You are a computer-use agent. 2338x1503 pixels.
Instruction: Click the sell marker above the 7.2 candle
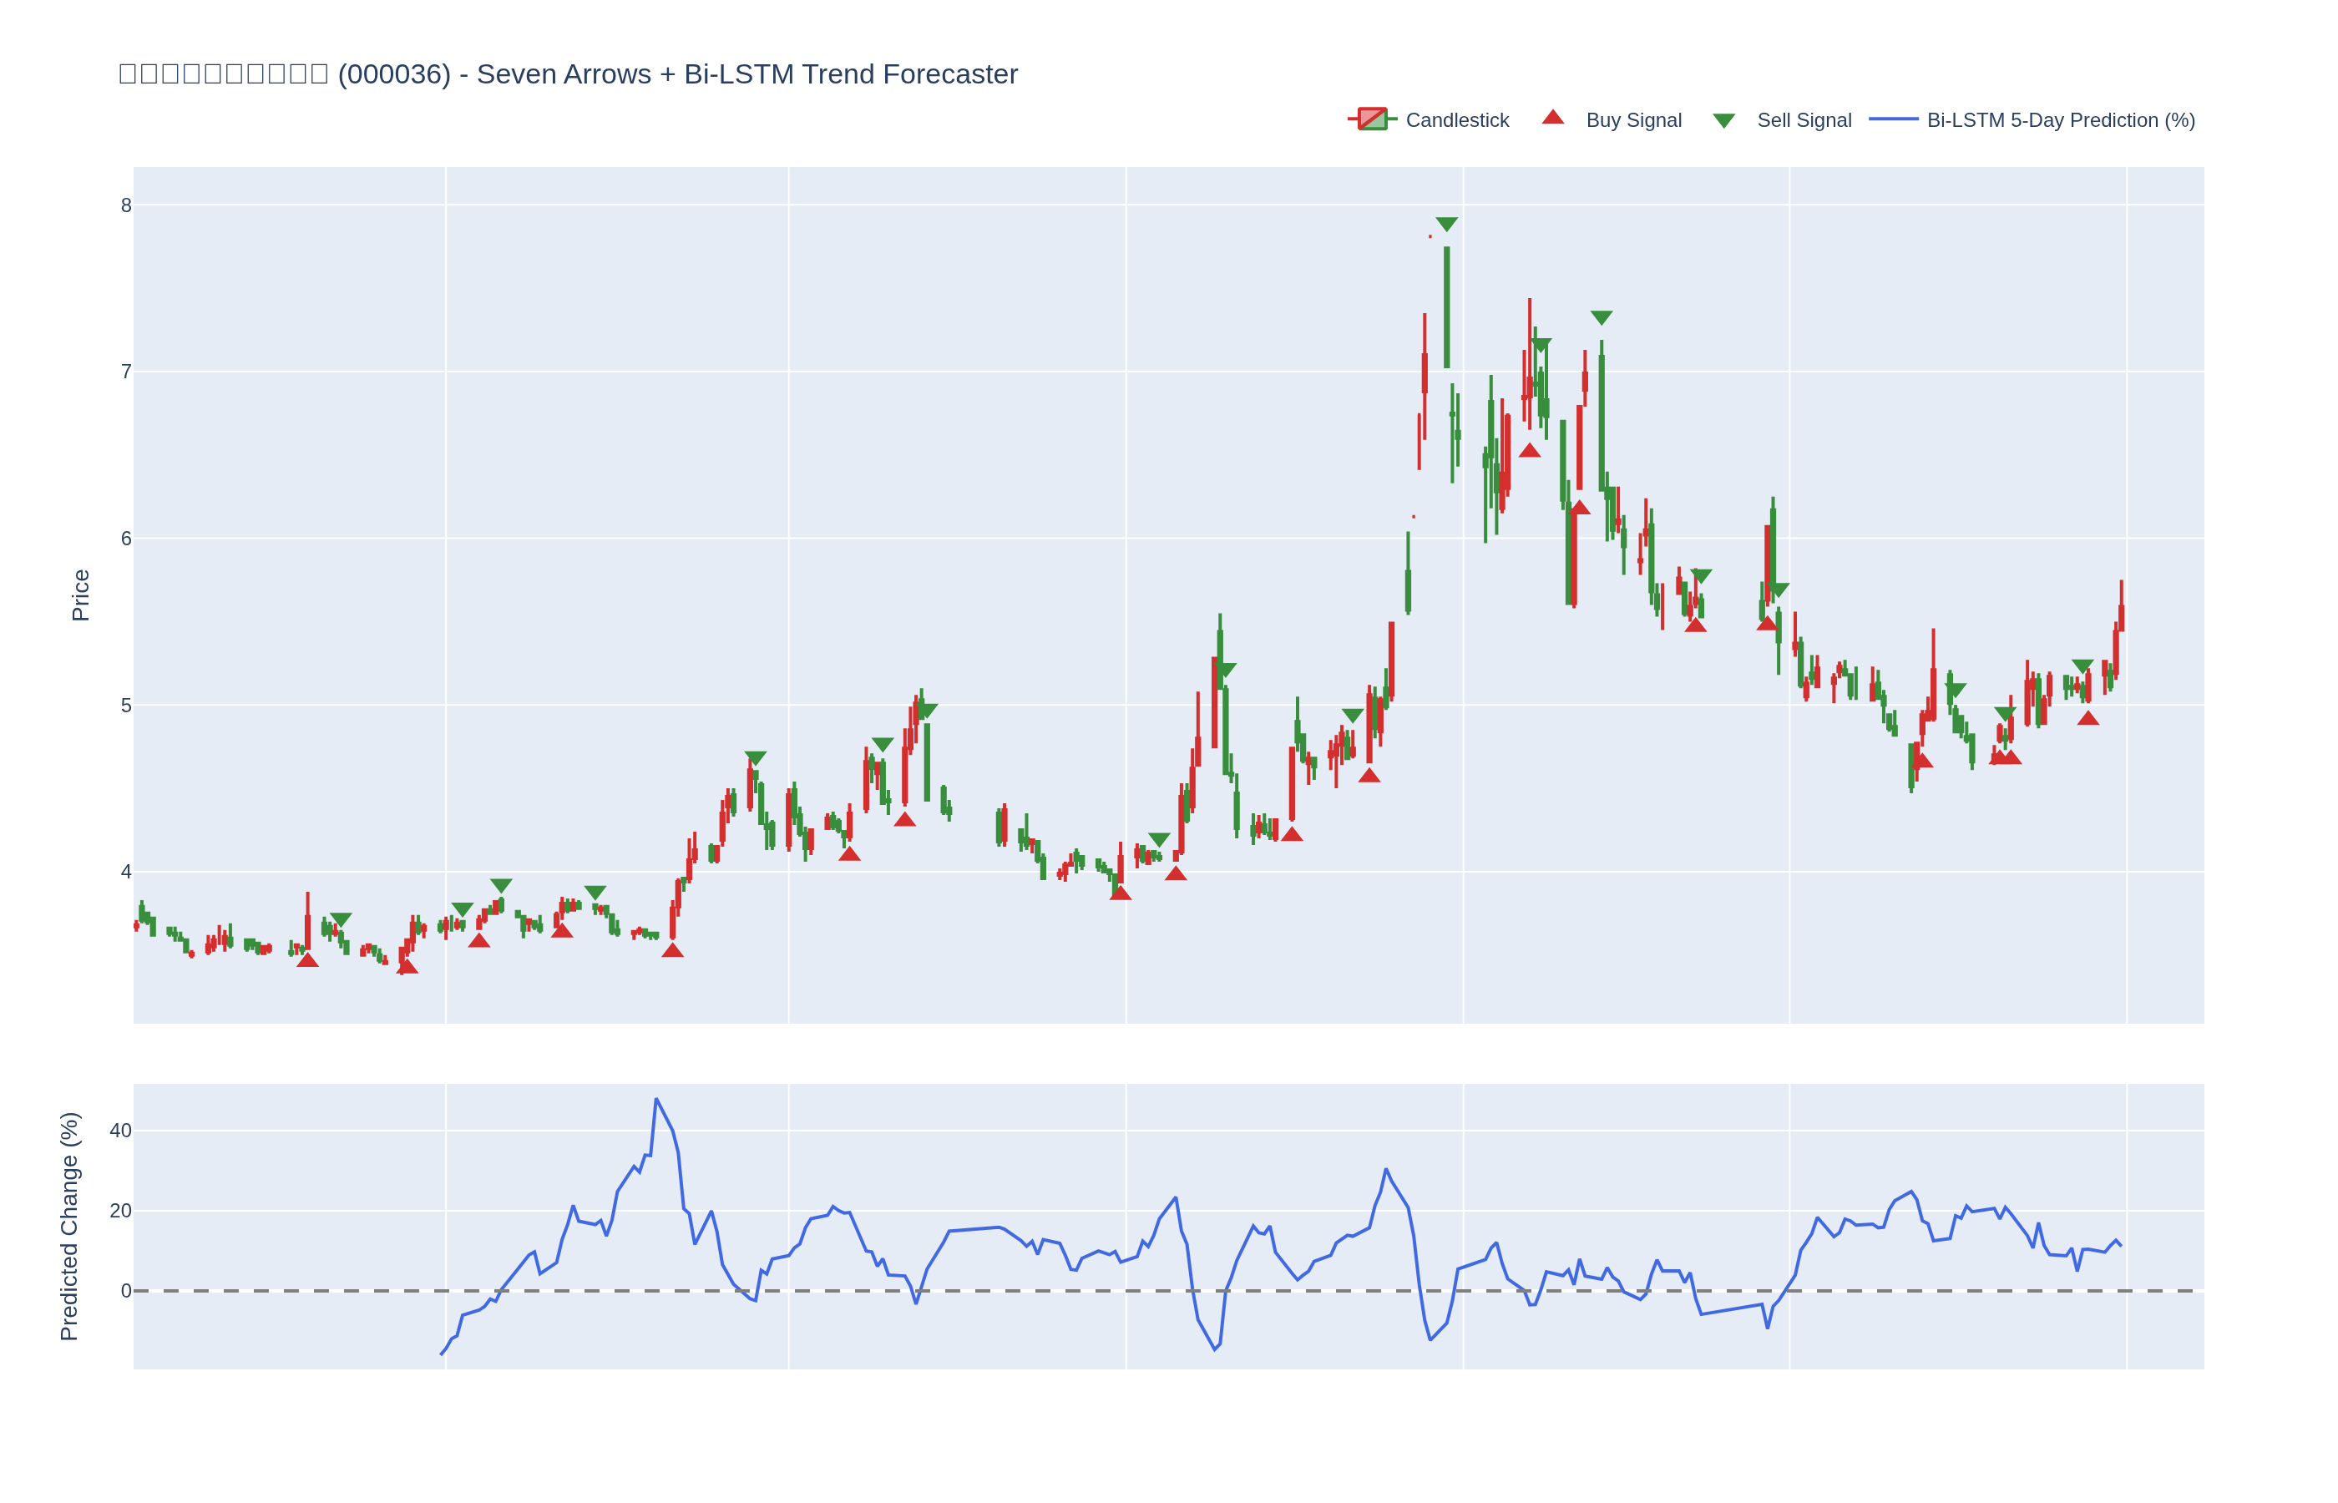click(1602, 318)
